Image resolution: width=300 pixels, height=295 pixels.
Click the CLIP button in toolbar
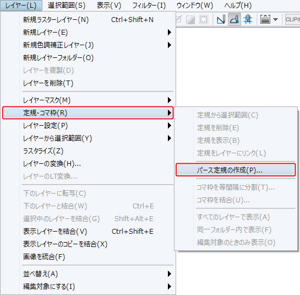coord(292,19)
